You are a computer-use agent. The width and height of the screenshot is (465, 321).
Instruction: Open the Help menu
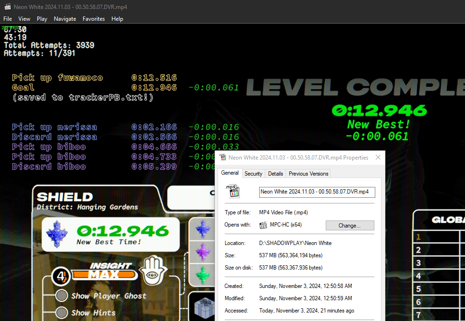[x=117, y=19]
